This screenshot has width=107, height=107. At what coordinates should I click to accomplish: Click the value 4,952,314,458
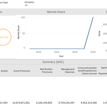[89, 103]
